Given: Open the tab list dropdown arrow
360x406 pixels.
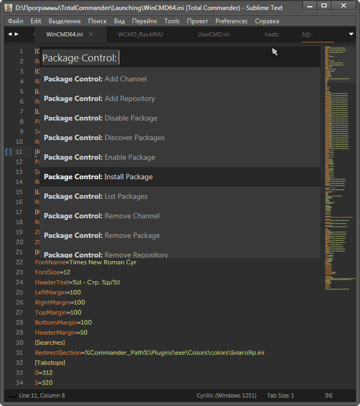Looking at the screenshot, I should point(351,34).
